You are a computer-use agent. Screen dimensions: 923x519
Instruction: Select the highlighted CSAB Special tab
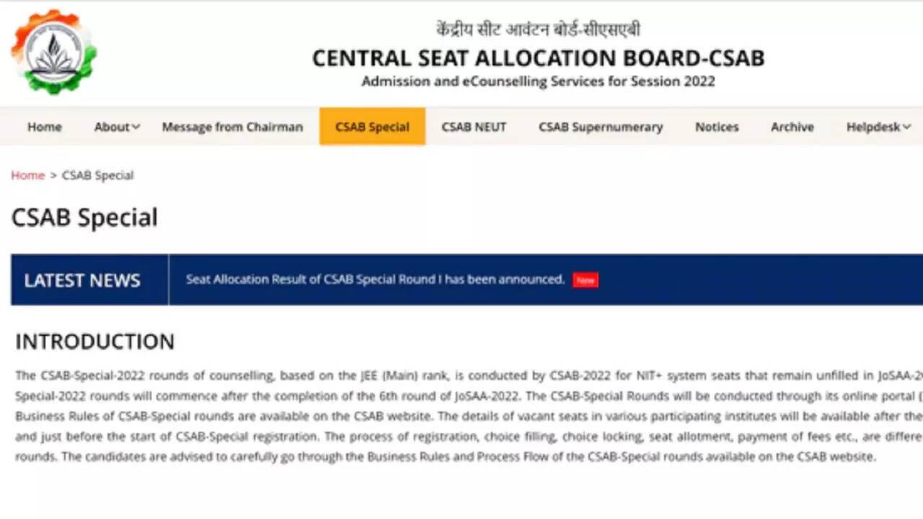(x=372, y=127)
